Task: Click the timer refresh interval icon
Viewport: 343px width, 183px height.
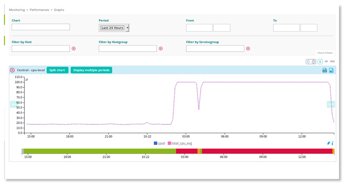Action: 313,61
